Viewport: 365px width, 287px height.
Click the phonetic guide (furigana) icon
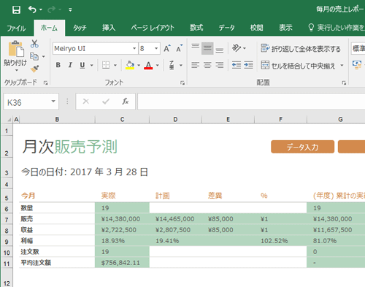[x=172, y=65]
